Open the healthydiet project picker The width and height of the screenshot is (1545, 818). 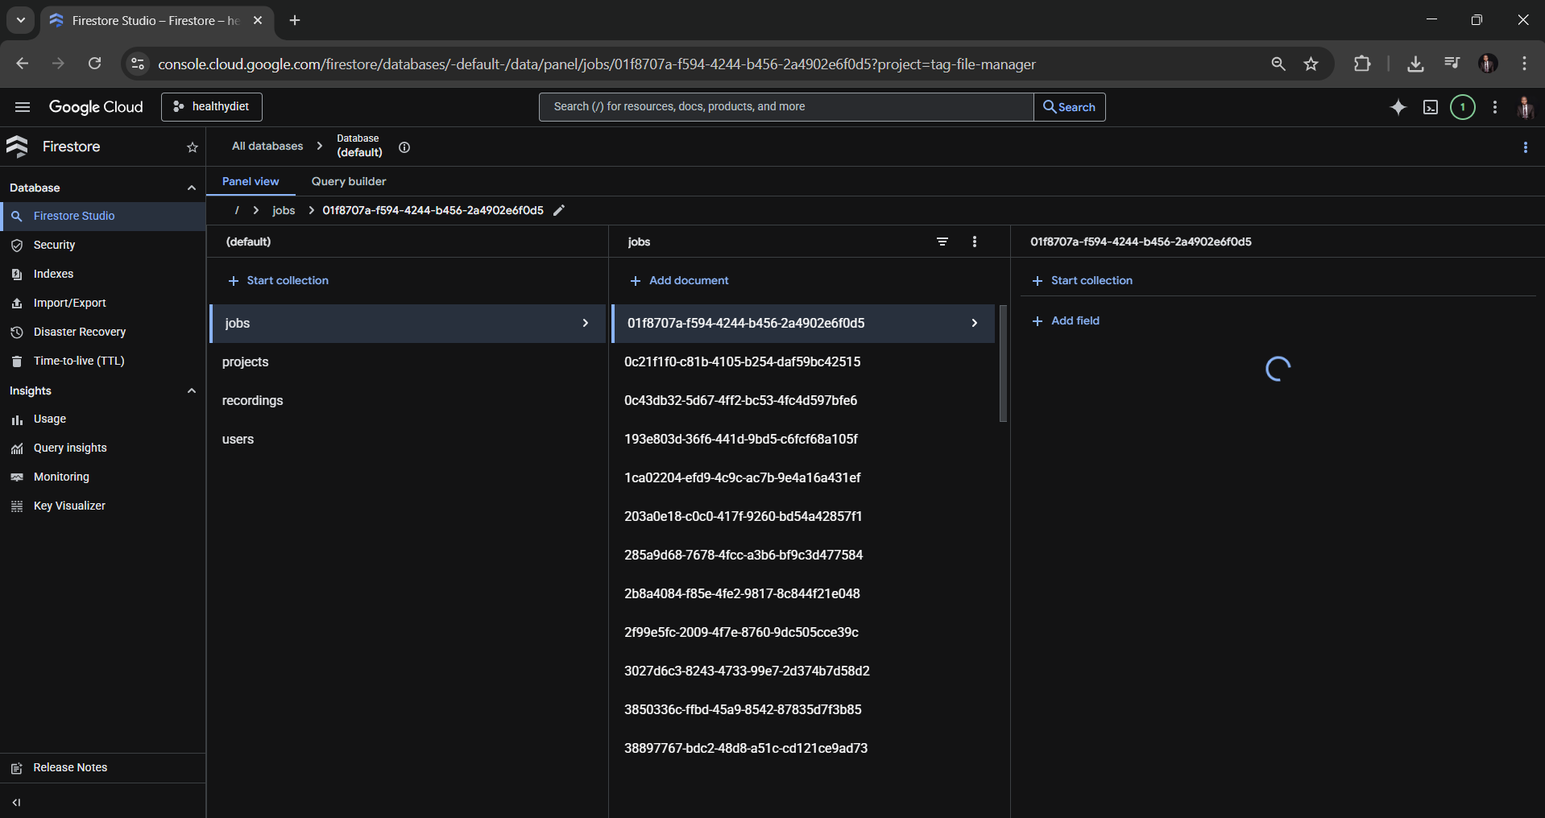pyautogui.click(x=212, y=107)
